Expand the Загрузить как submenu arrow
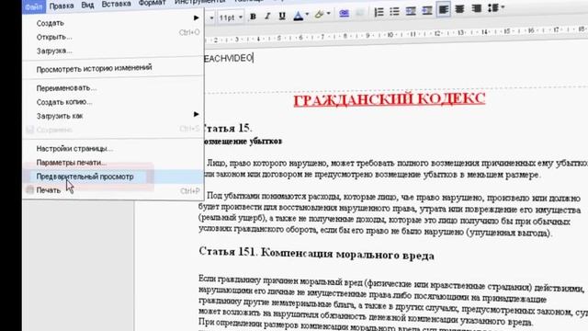588x331 pixels. tap(196, 114)
